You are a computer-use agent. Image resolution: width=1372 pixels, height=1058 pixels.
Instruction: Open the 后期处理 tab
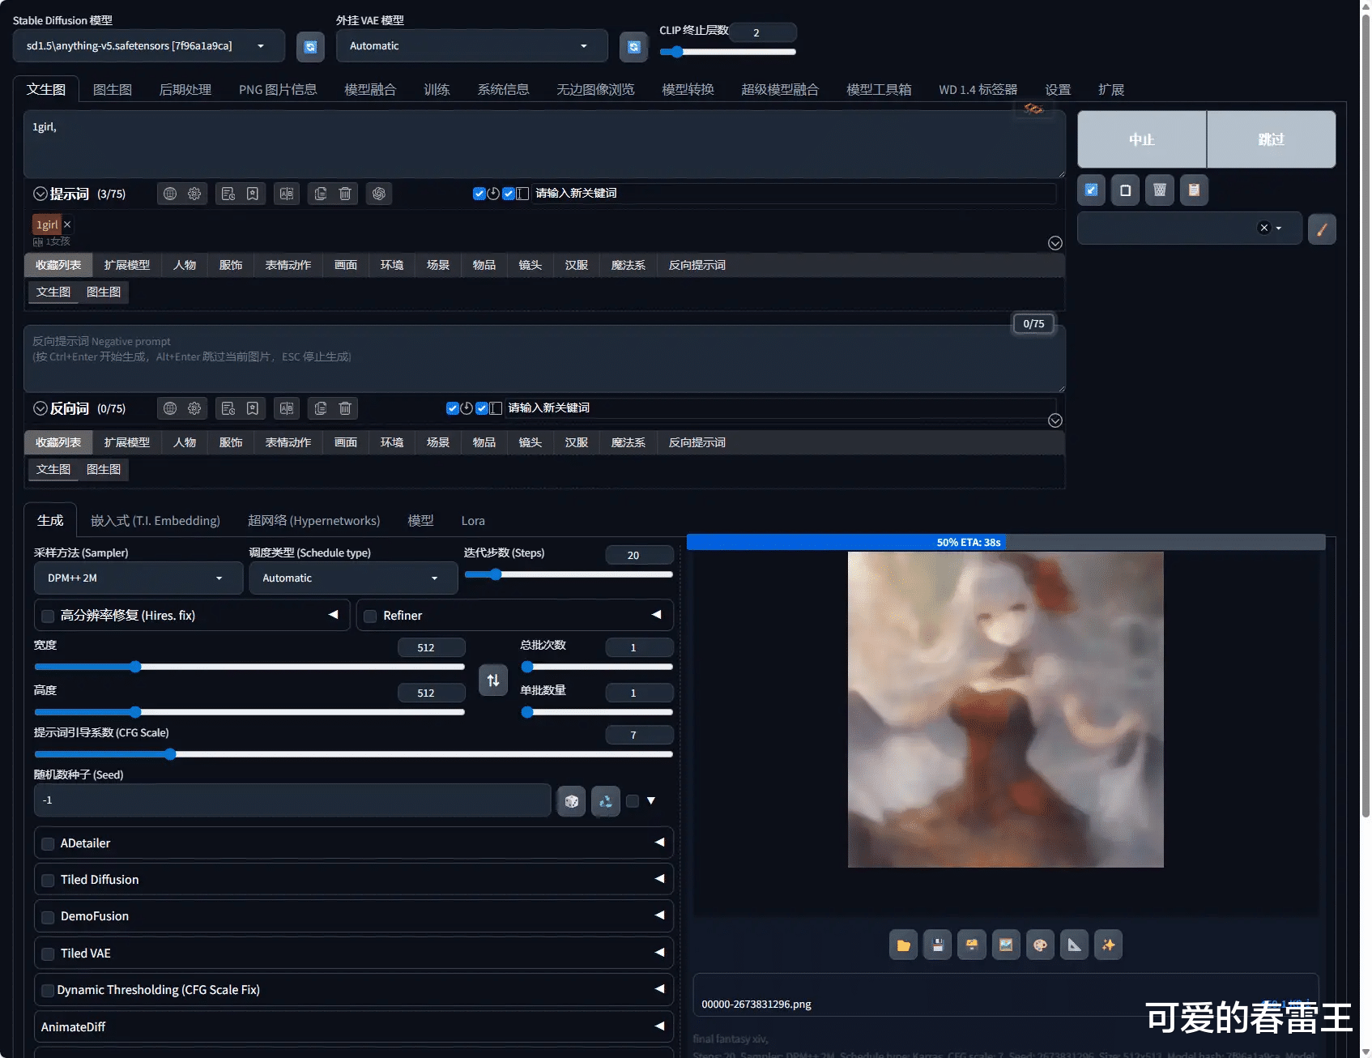pos(185,89)
